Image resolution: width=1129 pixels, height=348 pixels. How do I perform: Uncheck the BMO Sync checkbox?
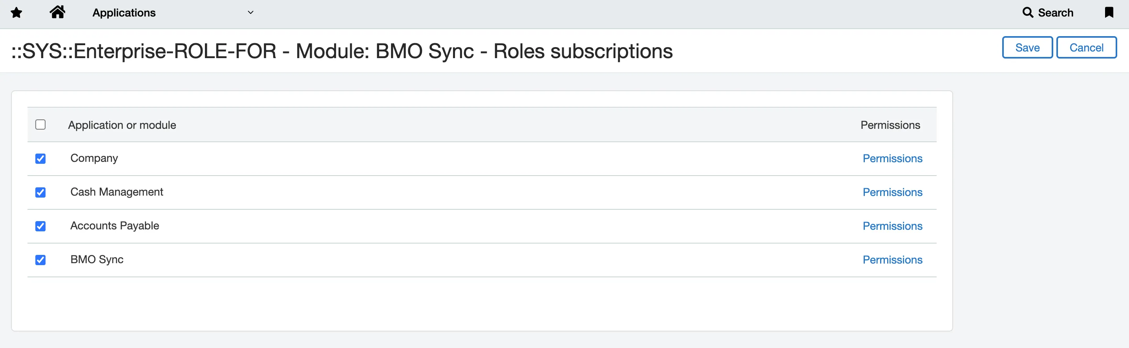click(x=40, y=260)
